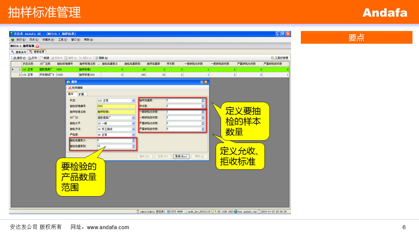This screenshot has height=235, width=419.
Task: Click the 刷新 (Refresh) toolbar icon
Action: [x=97, y=58]
